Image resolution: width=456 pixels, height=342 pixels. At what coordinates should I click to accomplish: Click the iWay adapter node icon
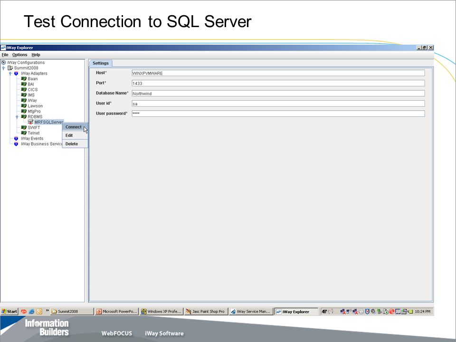point(24,100)
